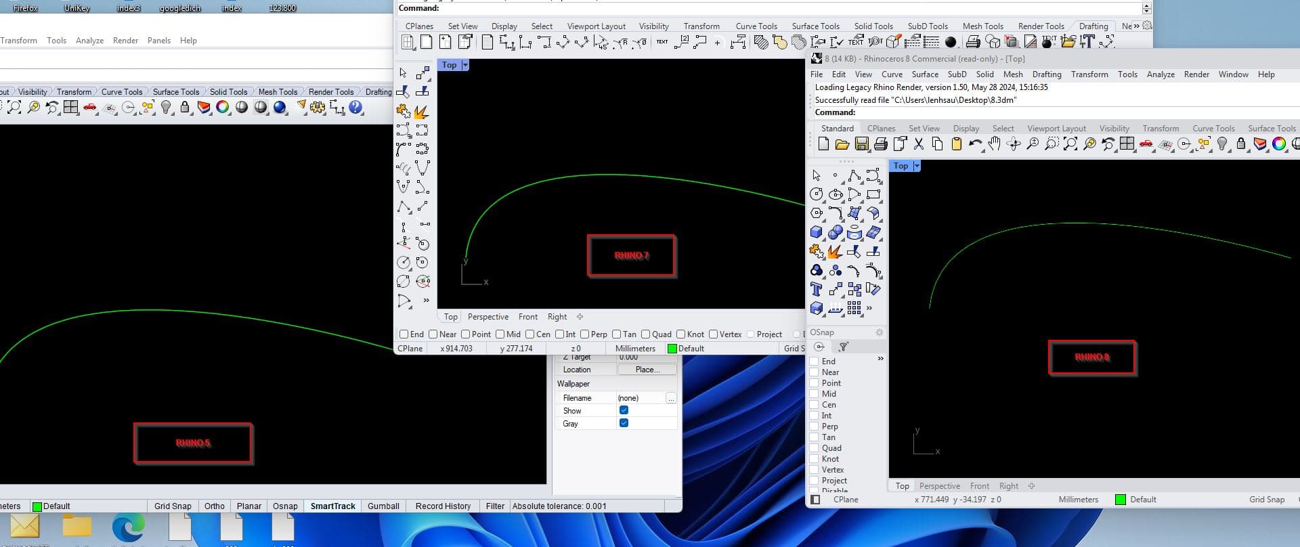The height and width of the screenshot is (547, 1300).
Task: Add viewport tab plus in Rhino 7
Action: pyautogui.click(x=580, y=317)
